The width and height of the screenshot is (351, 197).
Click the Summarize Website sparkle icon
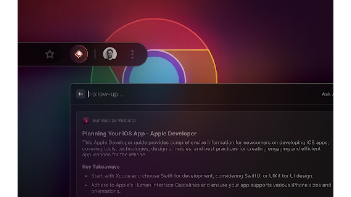[x=86, y=120]
